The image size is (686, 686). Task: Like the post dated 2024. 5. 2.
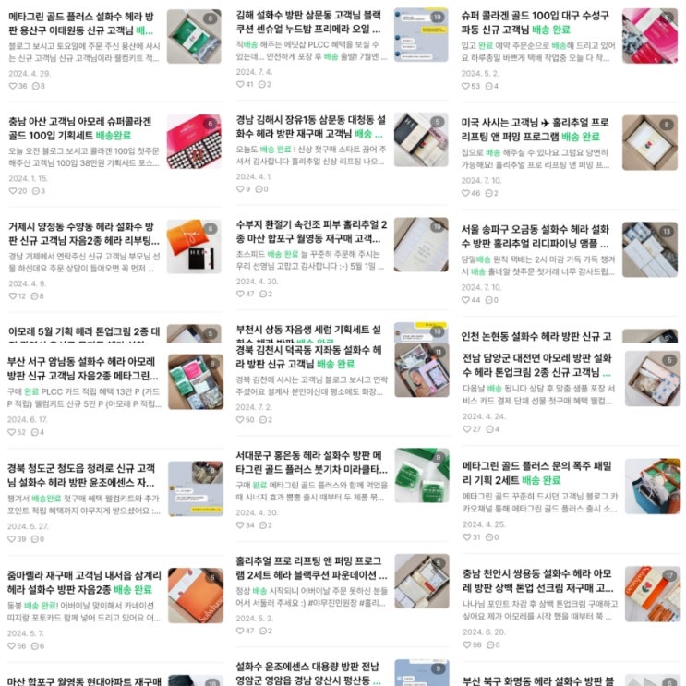coord(465,86)
